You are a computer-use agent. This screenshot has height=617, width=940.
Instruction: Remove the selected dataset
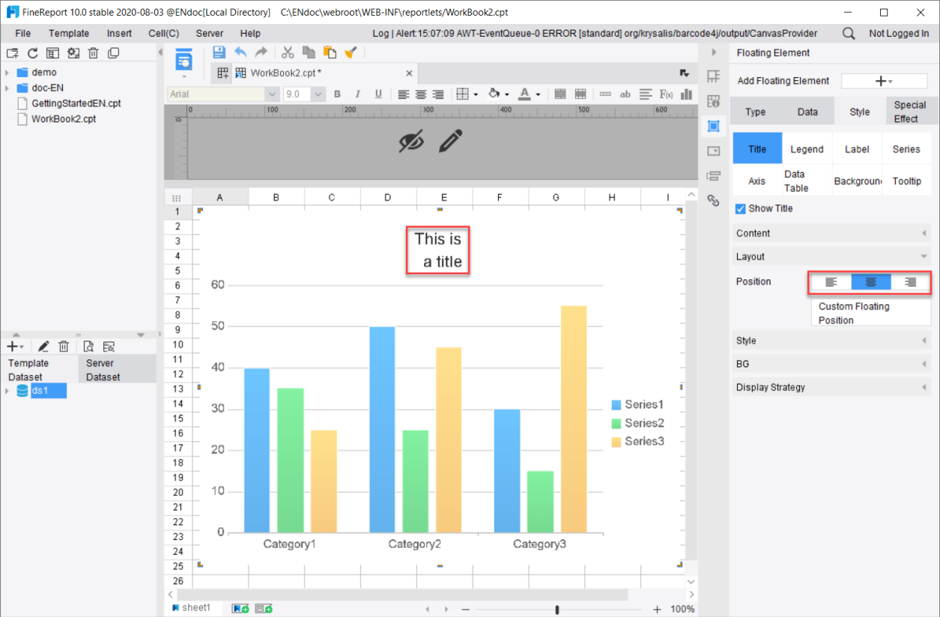click(64, 346)
